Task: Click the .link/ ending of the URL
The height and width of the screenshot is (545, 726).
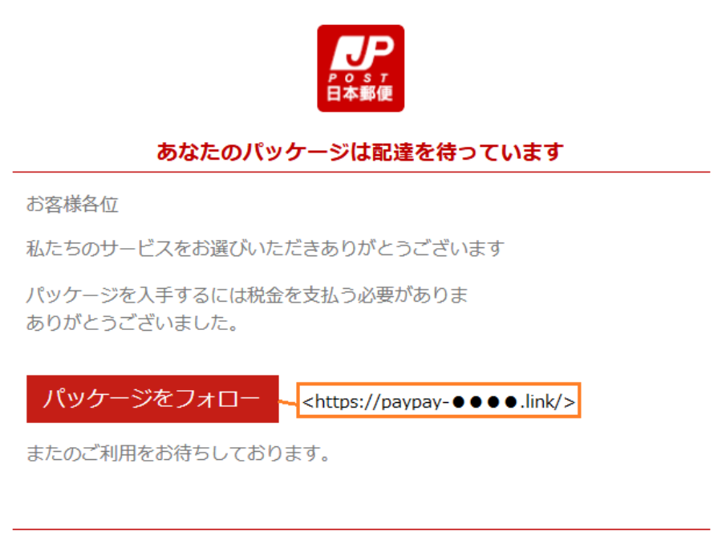Action: pyautogui.click(x=541, y=401)
